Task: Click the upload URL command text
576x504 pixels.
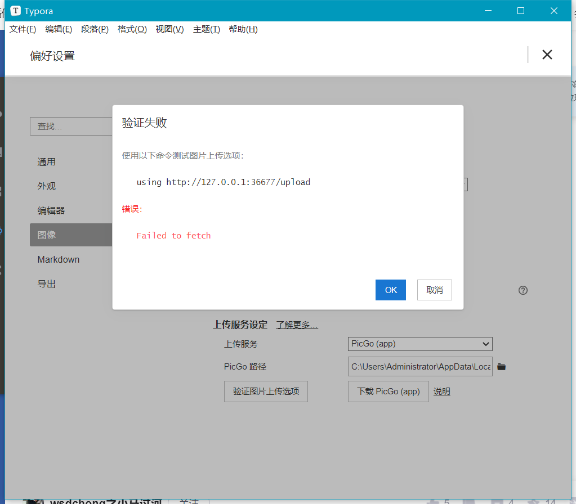Action: pyautogui.click(x=224, y=182)
